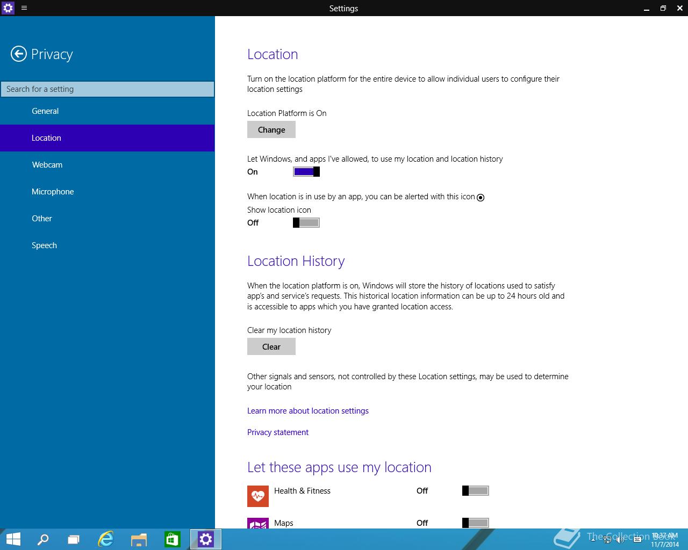Open the Privacy statement link

click(278, 432)
